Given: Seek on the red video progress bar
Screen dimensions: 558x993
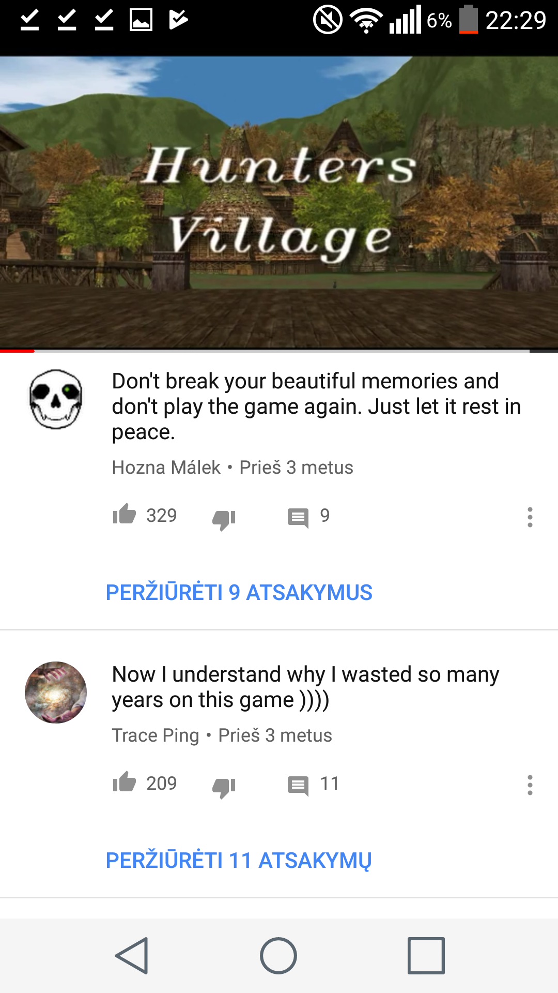Looking at the screenshot, I should [x=279, y=351].
